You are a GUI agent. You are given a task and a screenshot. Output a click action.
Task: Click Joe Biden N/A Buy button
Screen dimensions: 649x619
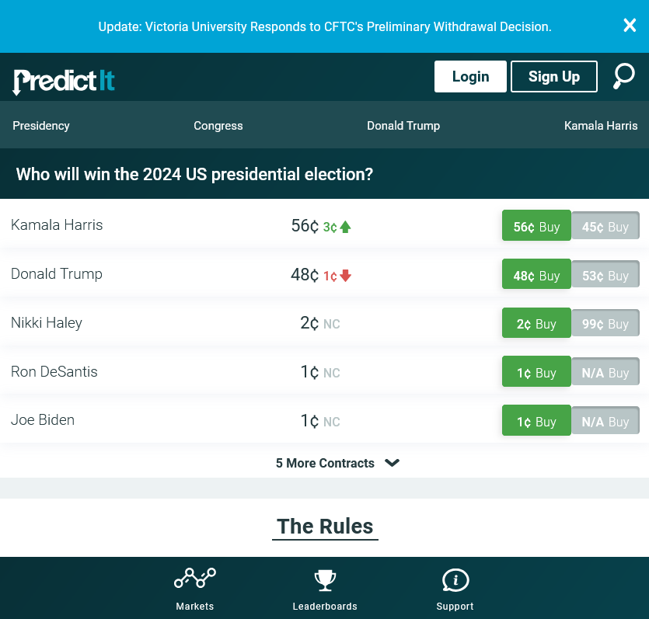[605, 420]
